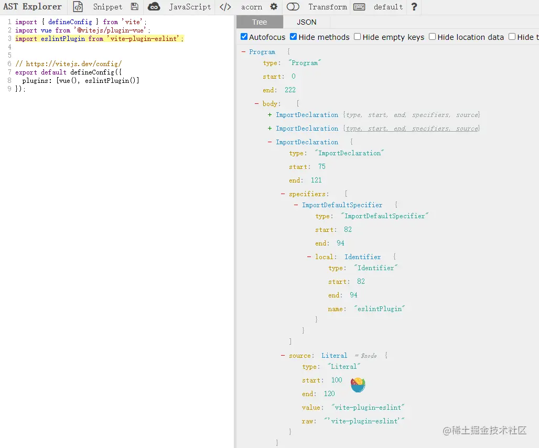Image resolution: width=539 pixels, height=448 pixels.
Task: Click the type "Identifier" value
Action: click(376, 268)
